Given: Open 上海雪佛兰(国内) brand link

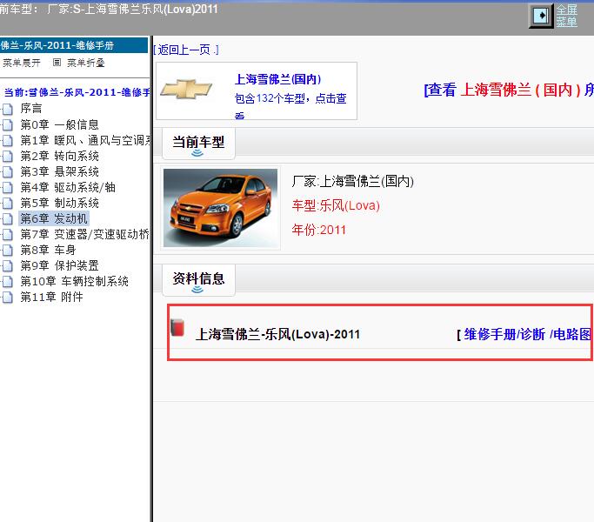Looking at the screenshot, I should (277, 79).
